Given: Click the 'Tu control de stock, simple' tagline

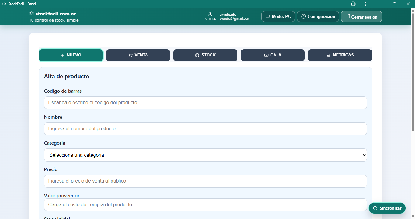Looking at the screenshot, I should click(x=54, y=20).
